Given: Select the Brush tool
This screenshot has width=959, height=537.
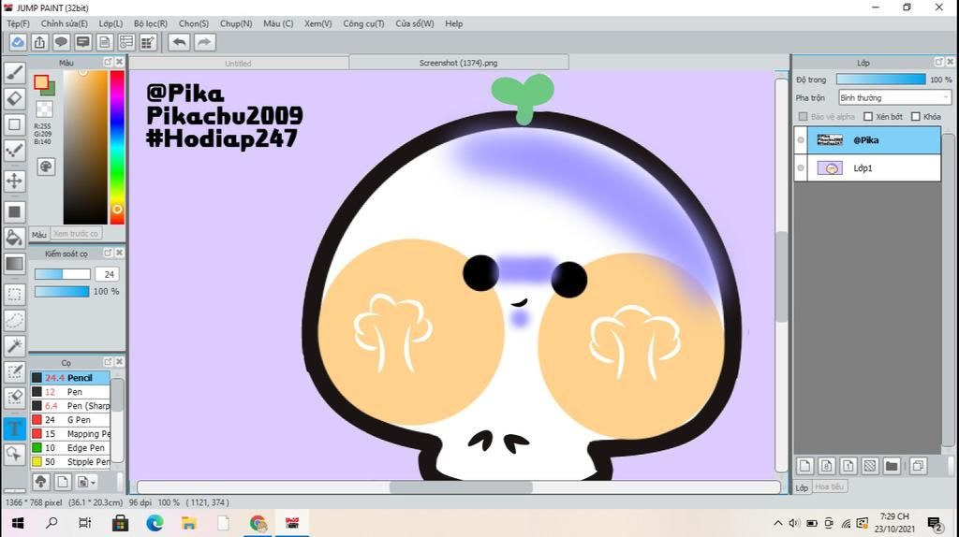Looking at the screenshot, I should click(15, 72).
